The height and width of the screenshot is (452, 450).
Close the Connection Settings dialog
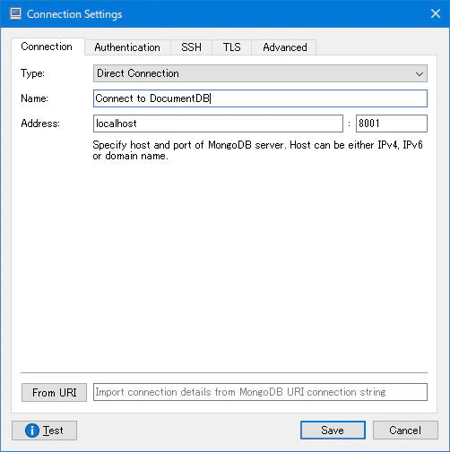pyautogui.click(x=436, y=13)
